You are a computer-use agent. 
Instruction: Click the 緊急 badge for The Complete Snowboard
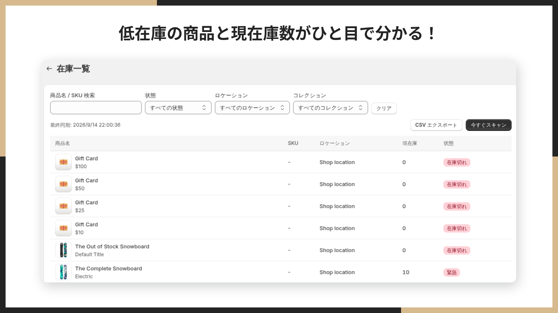[x=452, y=272]
